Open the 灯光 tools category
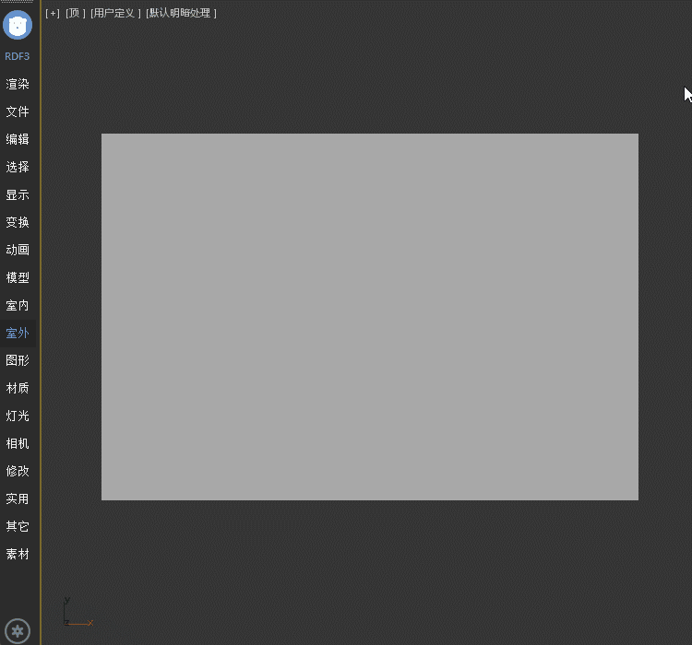Screen dimensions: 692x645 [18, 416]
